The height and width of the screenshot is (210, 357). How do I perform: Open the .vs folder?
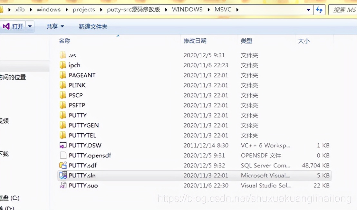(72, 55)
